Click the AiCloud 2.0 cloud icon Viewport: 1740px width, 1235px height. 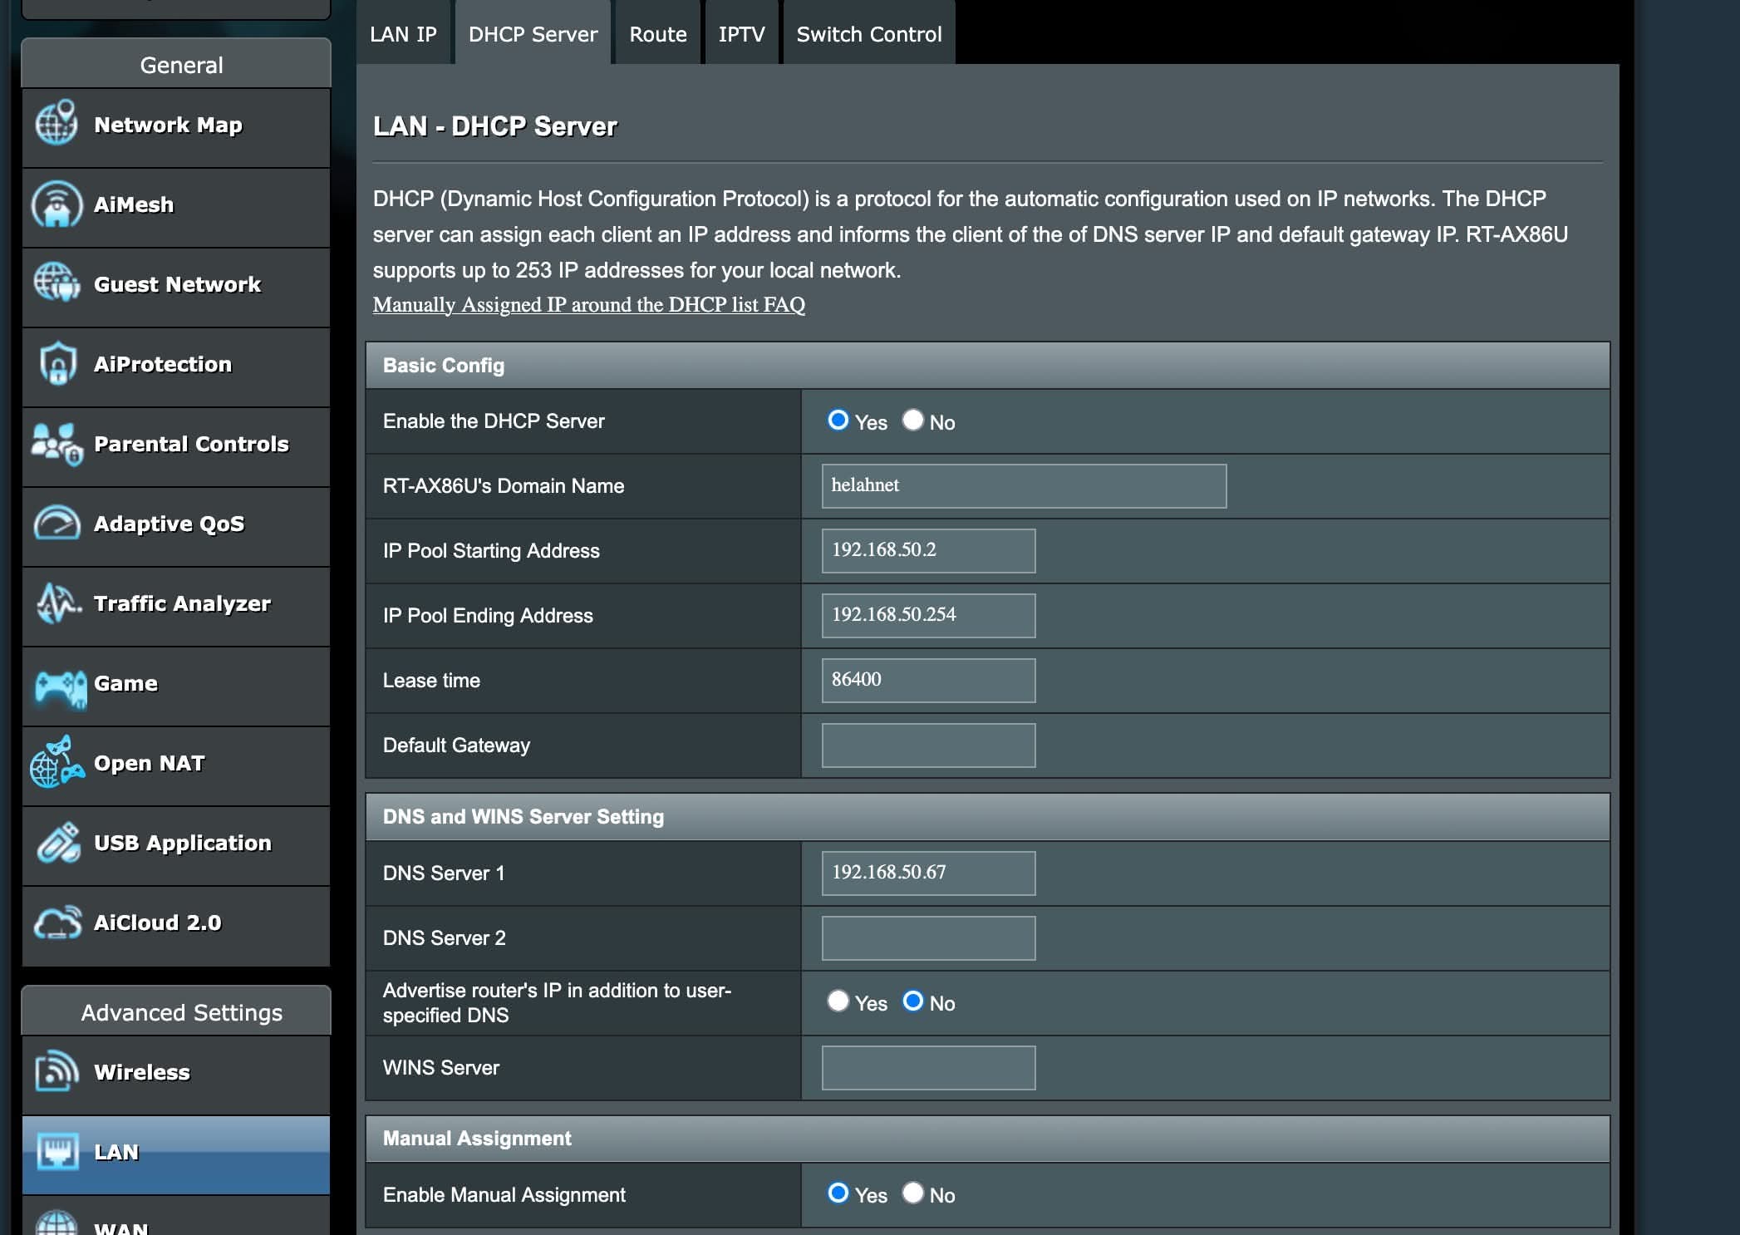[x=57, y=923]
